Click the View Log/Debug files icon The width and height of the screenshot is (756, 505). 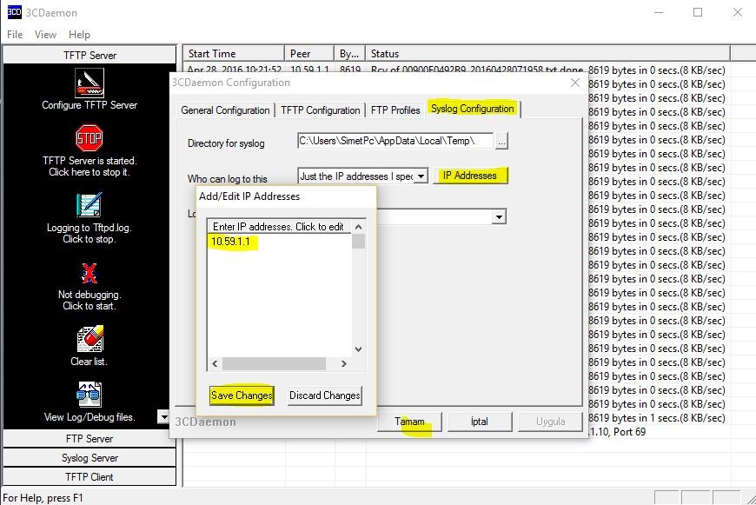[x=90, y=395]
